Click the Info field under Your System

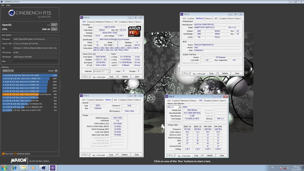tap(35, 61)
